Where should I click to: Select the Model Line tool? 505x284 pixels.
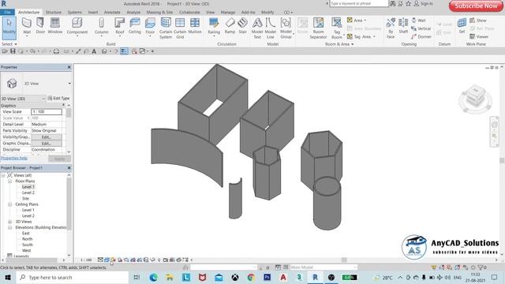click(x=270, y=28)
